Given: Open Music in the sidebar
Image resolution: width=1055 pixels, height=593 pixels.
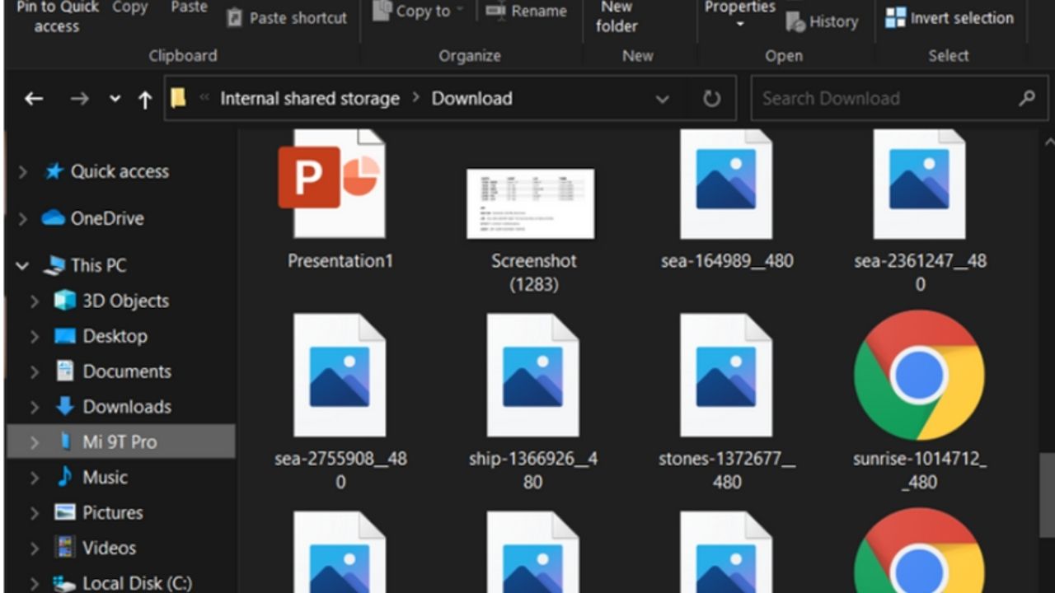Looking at the screenshot, I should (91, 478).
